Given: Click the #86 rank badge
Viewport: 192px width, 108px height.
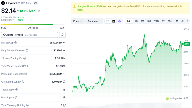Looking at the screenshot, I should click(35, 3).
